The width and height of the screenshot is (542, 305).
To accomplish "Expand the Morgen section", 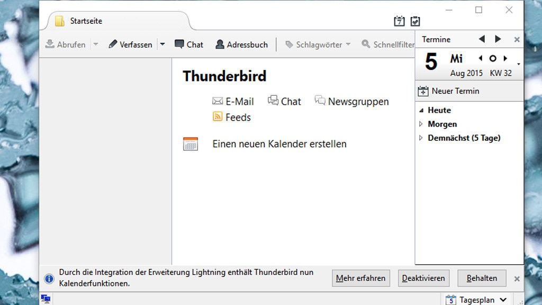I will tap(421, 124).
